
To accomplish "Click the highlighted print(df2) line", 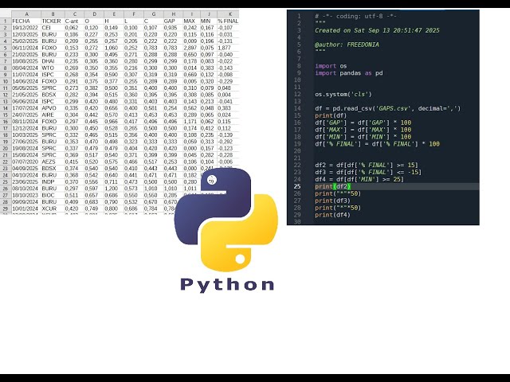I will tap(332, 186).
